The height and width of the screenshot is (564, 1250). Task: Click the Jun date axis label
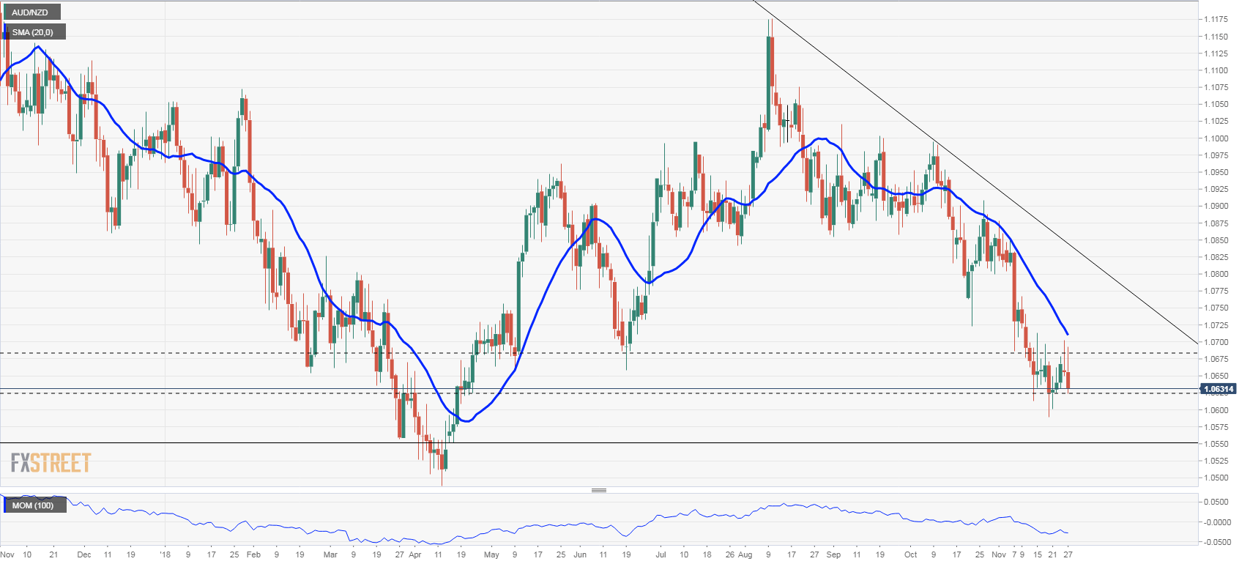(x=580, y=554)
